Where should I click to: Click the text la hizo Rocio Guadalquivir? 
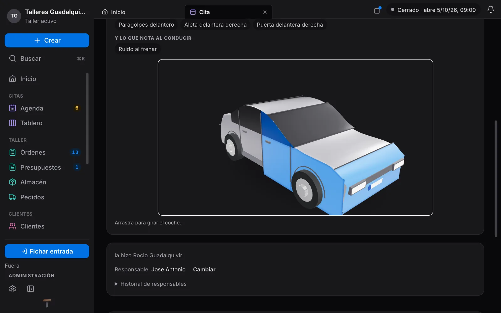[x=148, y=255]
